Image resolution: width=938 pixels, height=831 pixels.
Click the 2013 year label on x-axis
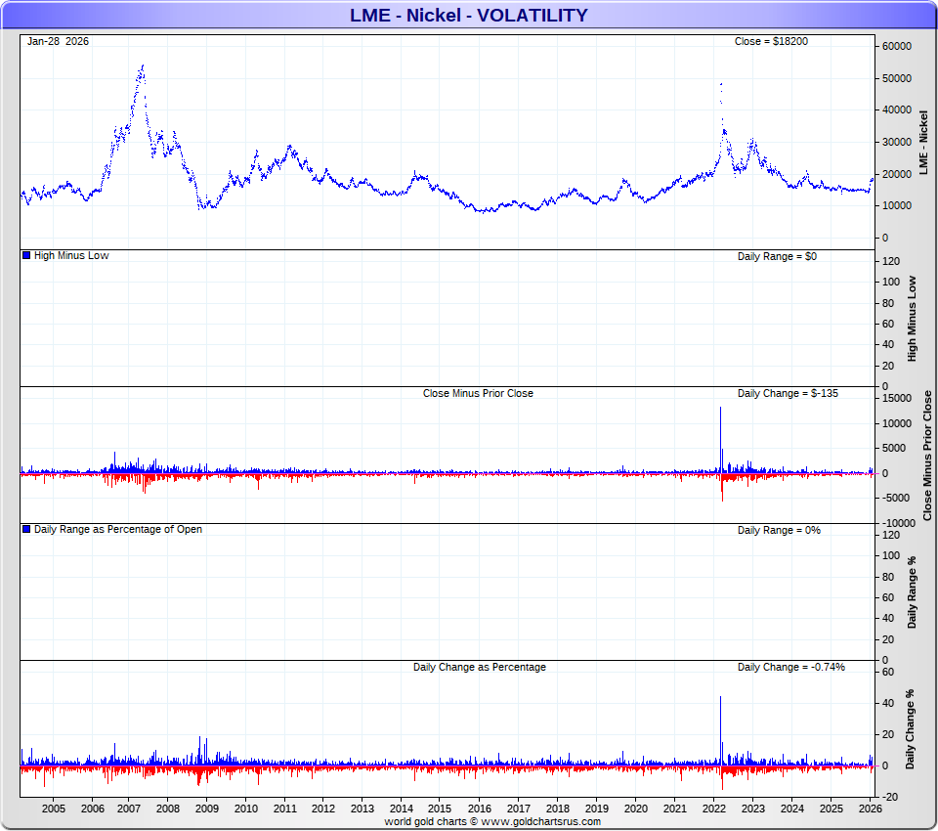[x=362, y=809]
